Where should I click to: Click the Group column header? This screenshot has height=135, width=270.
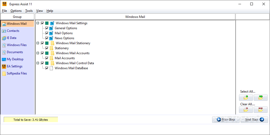(x=17, y=17)
